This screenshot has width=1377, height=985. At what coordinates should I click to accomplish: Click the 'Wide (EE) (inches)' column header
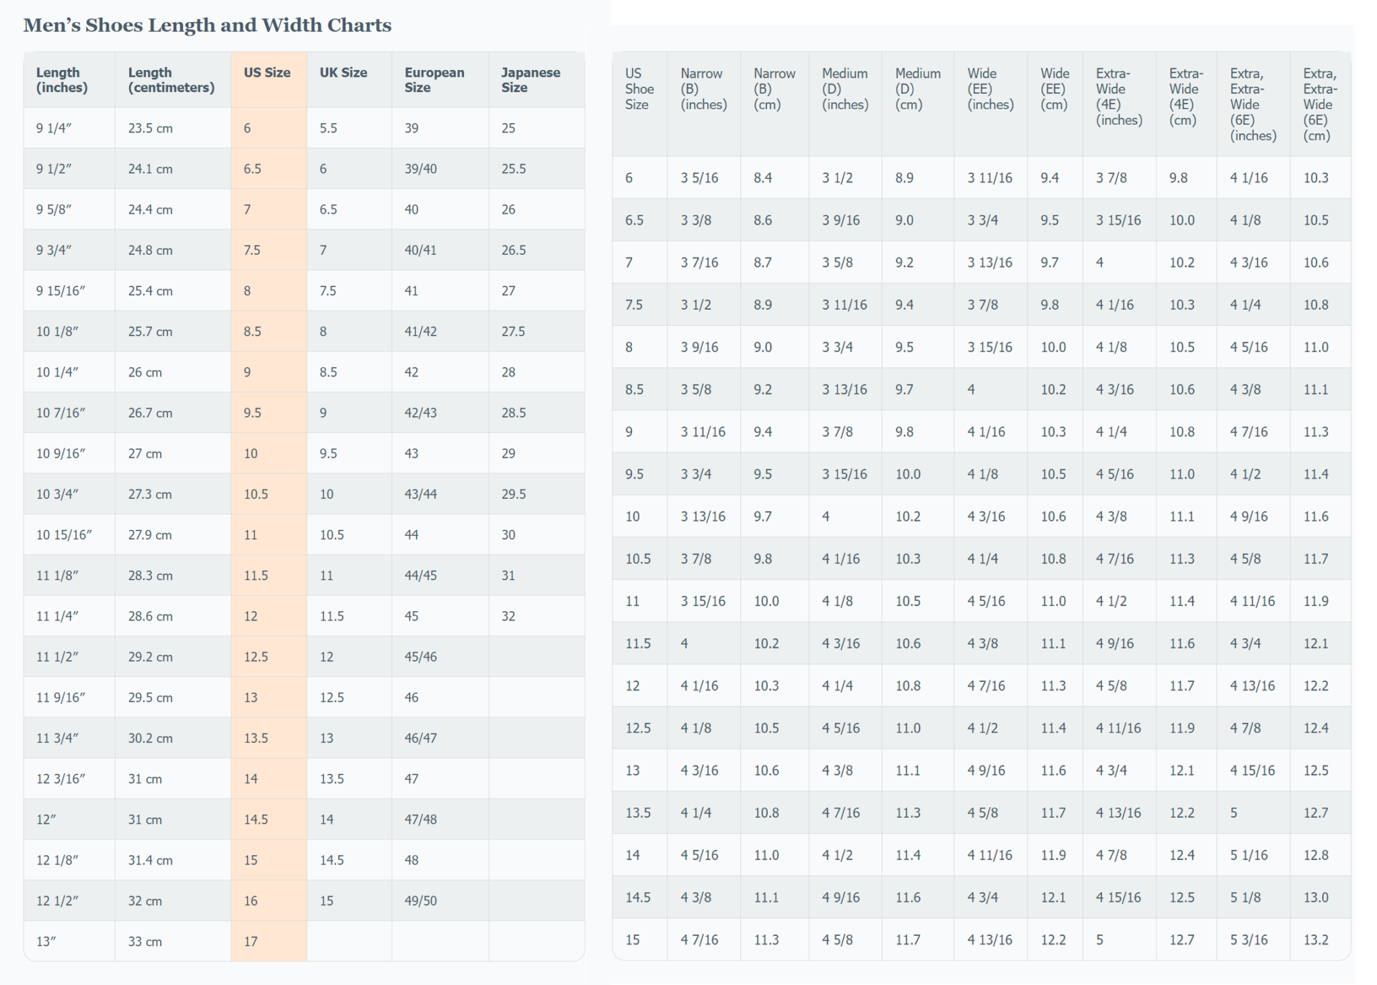tap(990, 89)
